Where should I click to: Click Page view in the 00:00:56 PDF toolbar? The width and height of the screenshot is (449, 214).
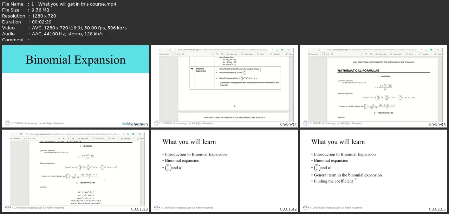pyautogui.click(x=381, y=54)
